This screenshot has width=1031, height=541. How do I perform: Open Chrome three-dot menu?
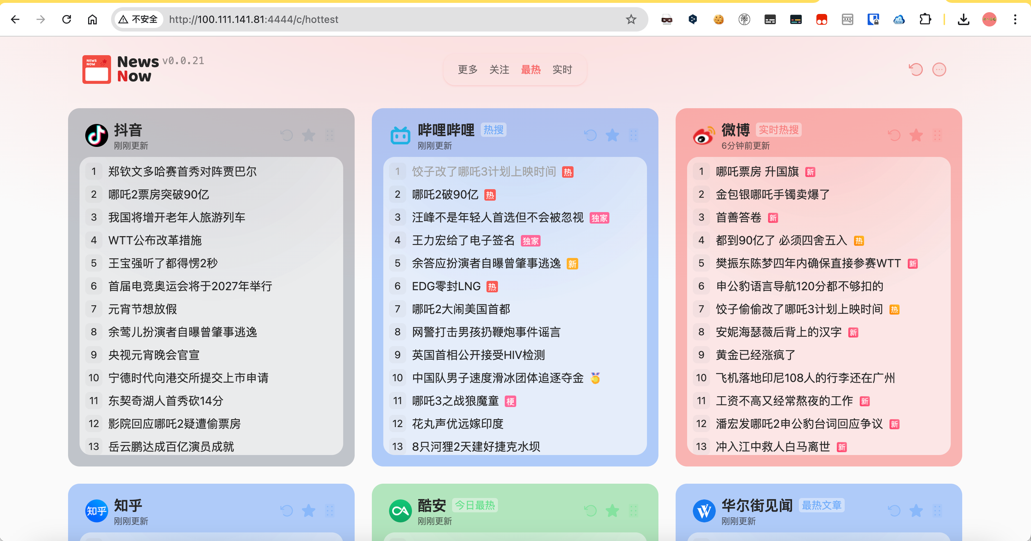1015,19
